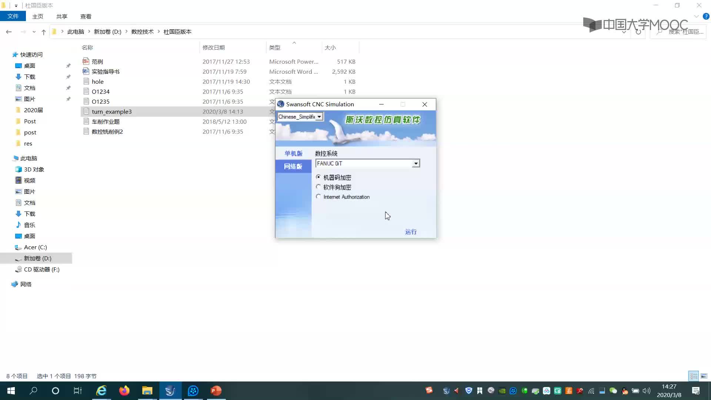The height and width of the screenshot is (400, 711).
Task: Select the 实验指导书 Word file
Action: (106, 71)
